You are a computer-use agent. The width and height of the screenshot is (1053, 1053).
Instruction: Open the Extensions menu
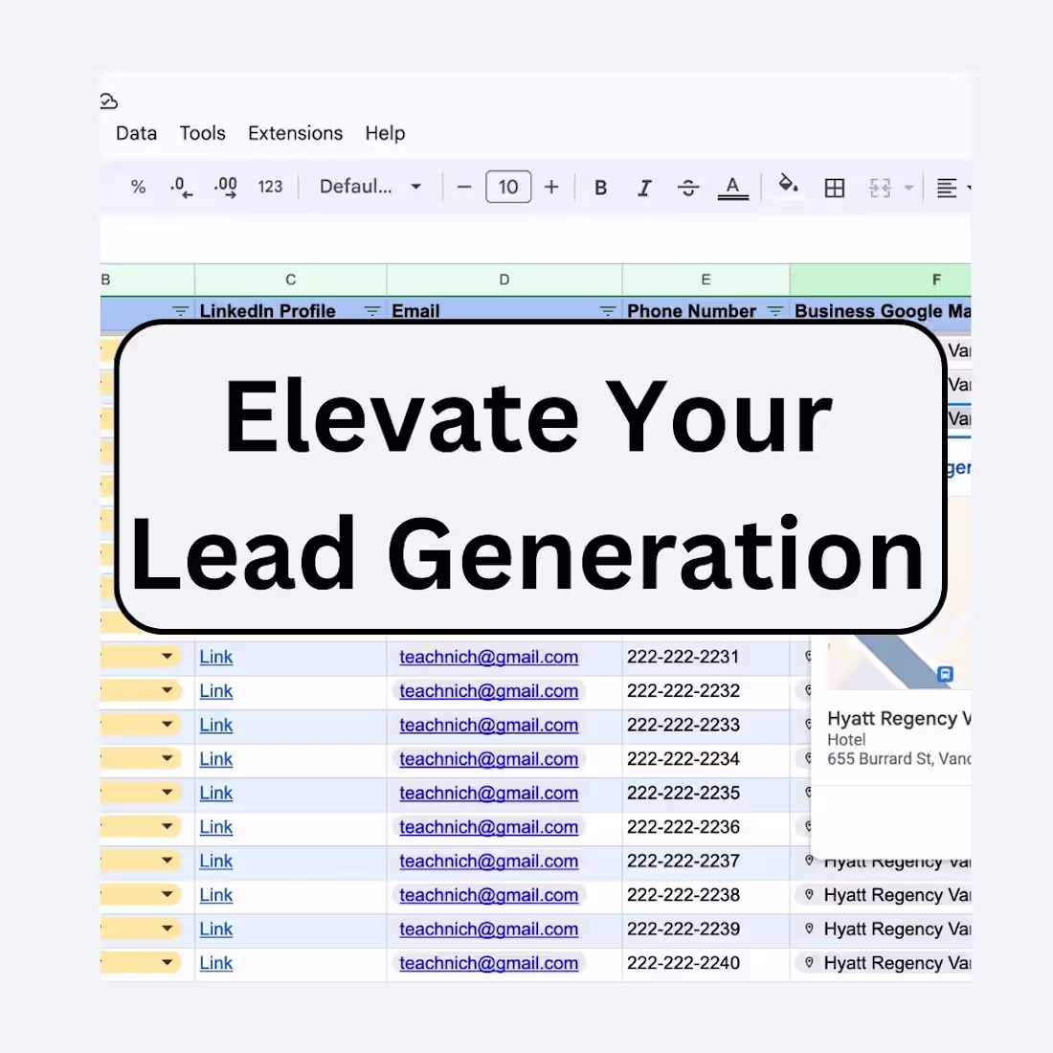(x=295, y=133)
